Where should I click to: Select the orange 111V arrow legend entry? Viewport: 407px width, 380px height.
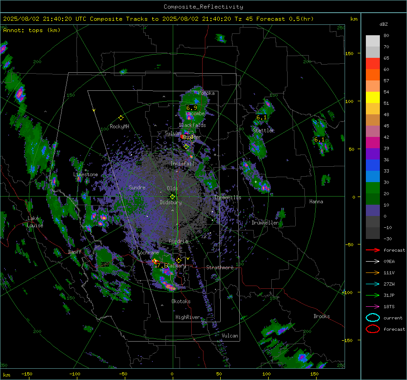(x=373, y=272)
